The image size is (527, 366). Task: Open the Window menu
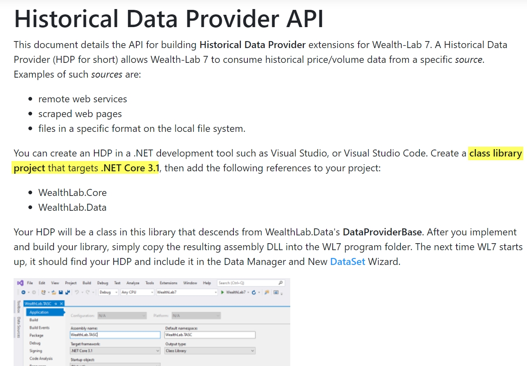click(x=190, y=283)
